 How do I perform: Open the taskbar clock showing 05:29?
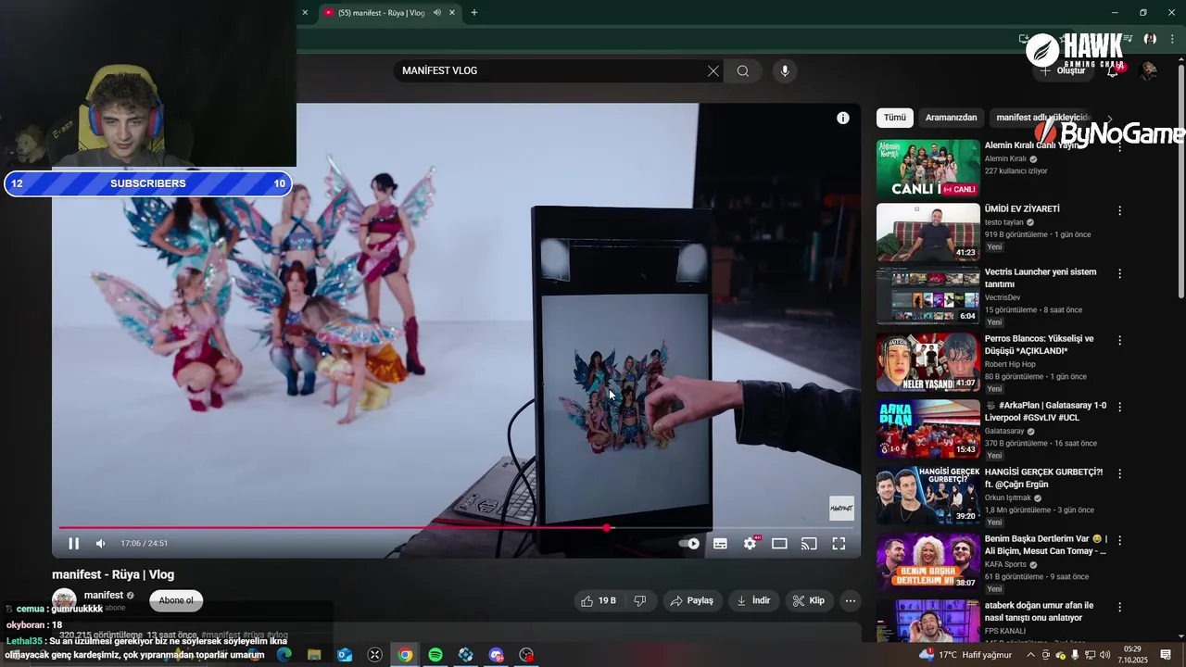pyautogui.click(x=1131, y=655)
